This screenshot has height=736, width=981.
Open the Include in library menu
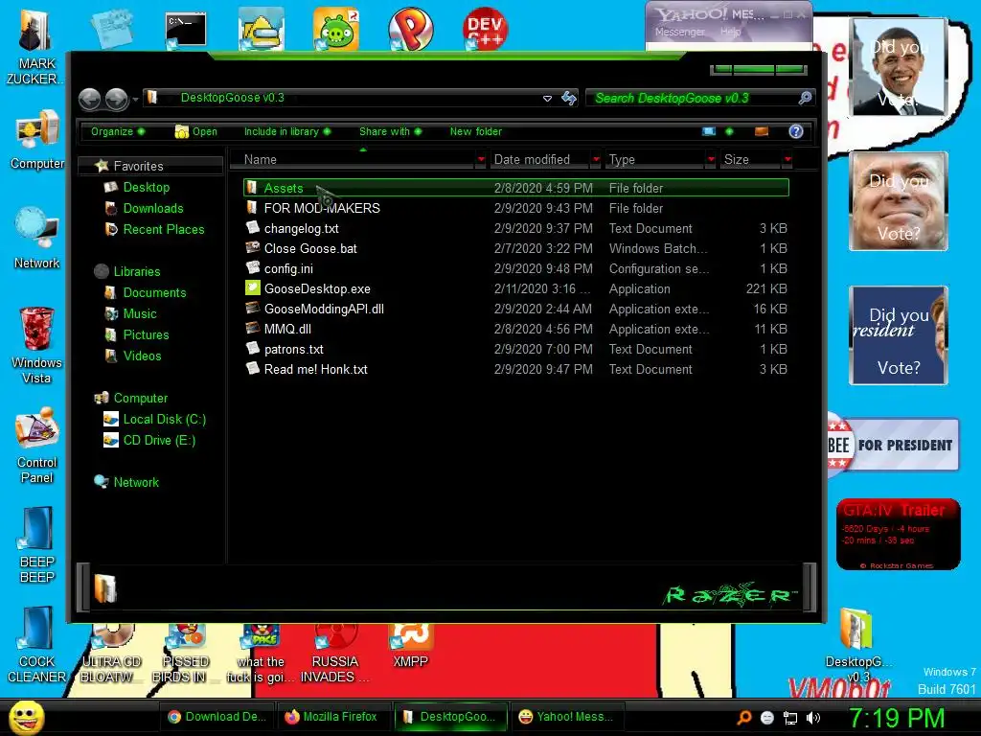point(287,131)
